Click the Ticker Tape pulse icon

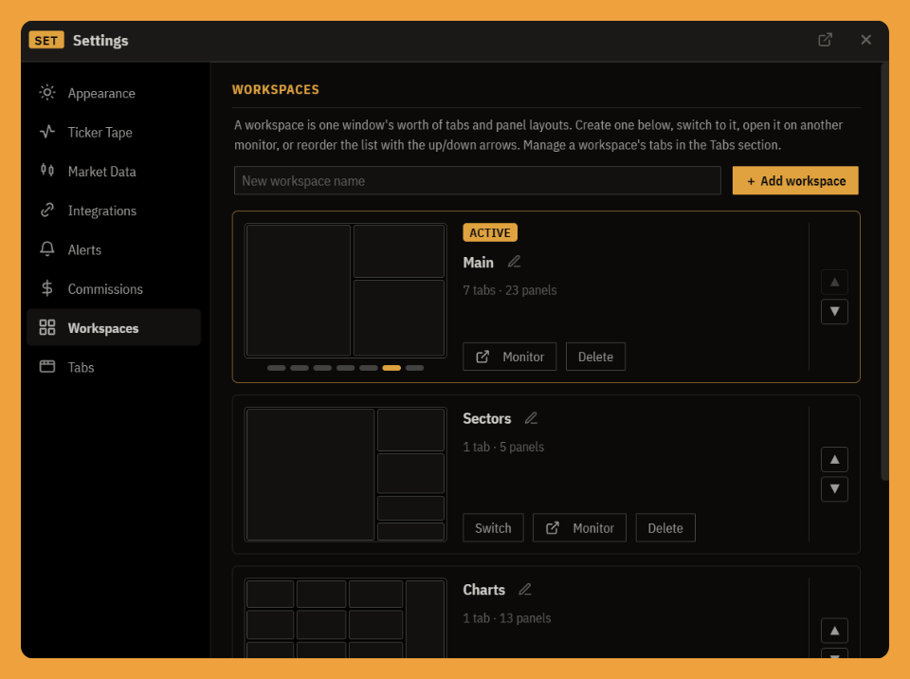coord(47,131)
